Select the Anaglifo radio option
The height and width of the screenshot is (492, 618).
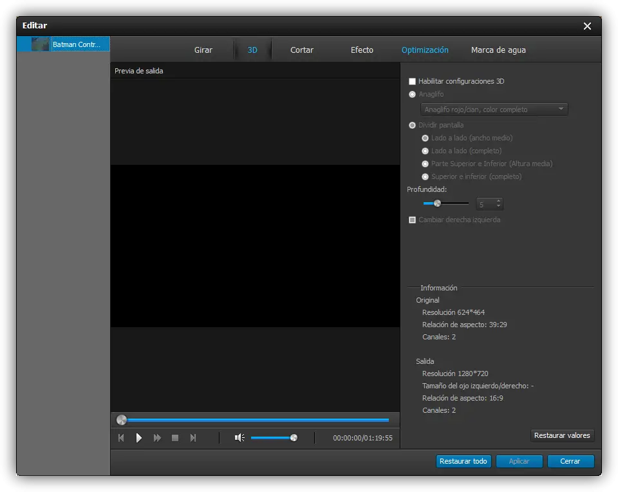[x=413, y=95]
